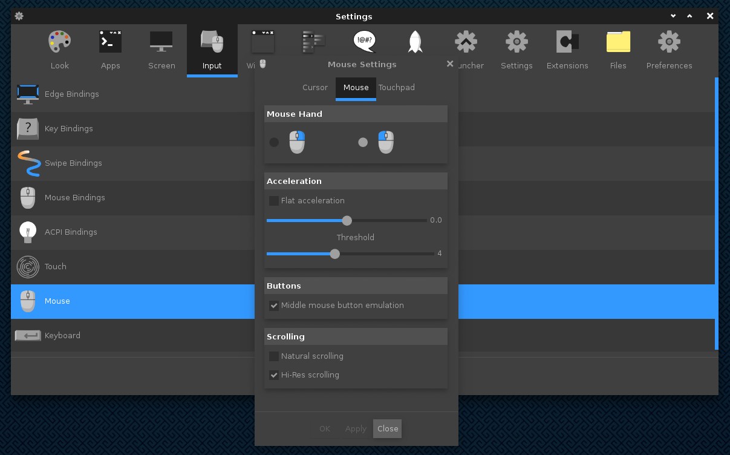Click the Apply button
This screenshot has height=455, width=730.
pos(356,428)
